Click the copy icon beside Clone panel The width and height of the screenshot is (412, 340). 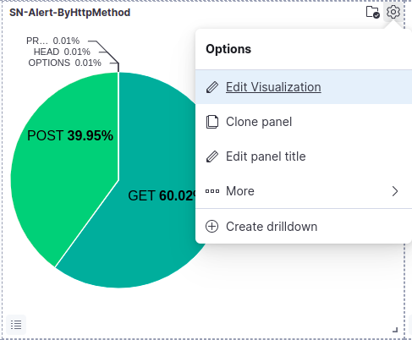pyautogui.click(x=212, y=122)
